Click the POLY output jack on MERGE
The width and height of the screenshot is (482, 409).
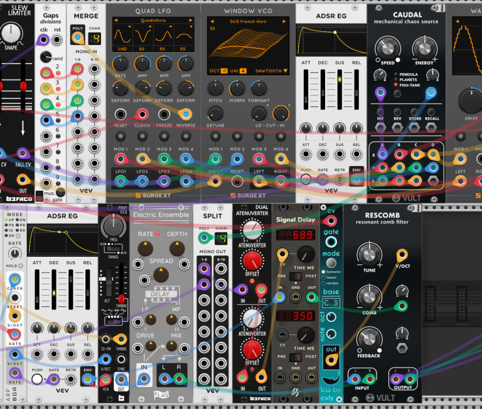coord(77,38)
